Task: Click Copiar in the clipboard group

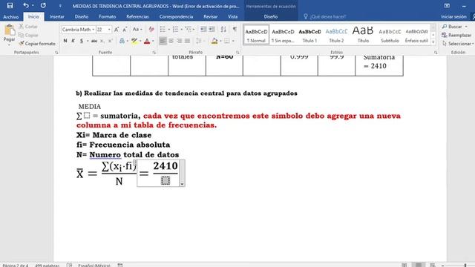Action: (x=28, y=35)
